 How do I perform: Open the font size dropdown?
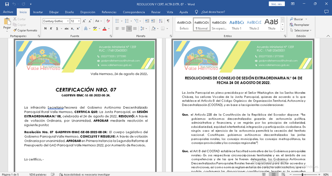(x=79, y=21)
